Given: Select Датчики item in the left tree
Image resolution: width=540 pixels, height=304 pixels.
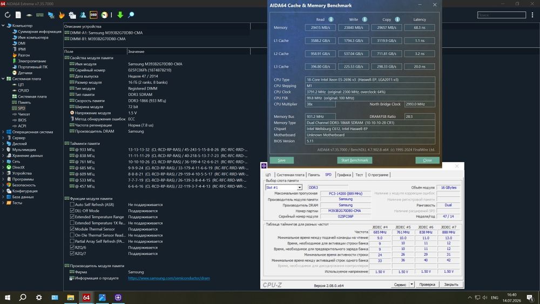Looking at the screenshot, I should click(x=25, y=73).
